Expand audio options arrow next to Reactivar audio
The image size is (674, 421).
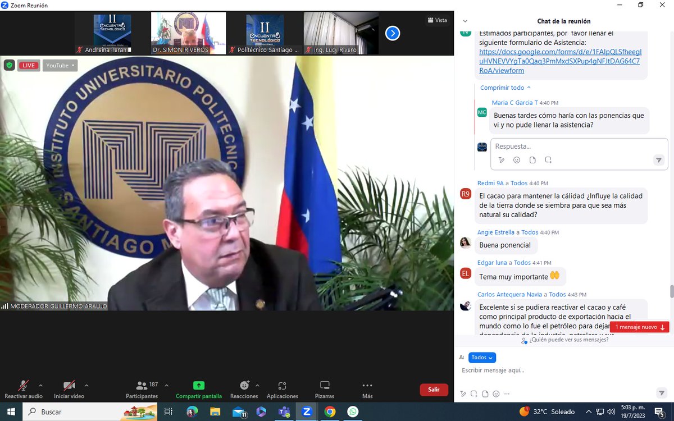pyautogui.click(x=40, y=386)
